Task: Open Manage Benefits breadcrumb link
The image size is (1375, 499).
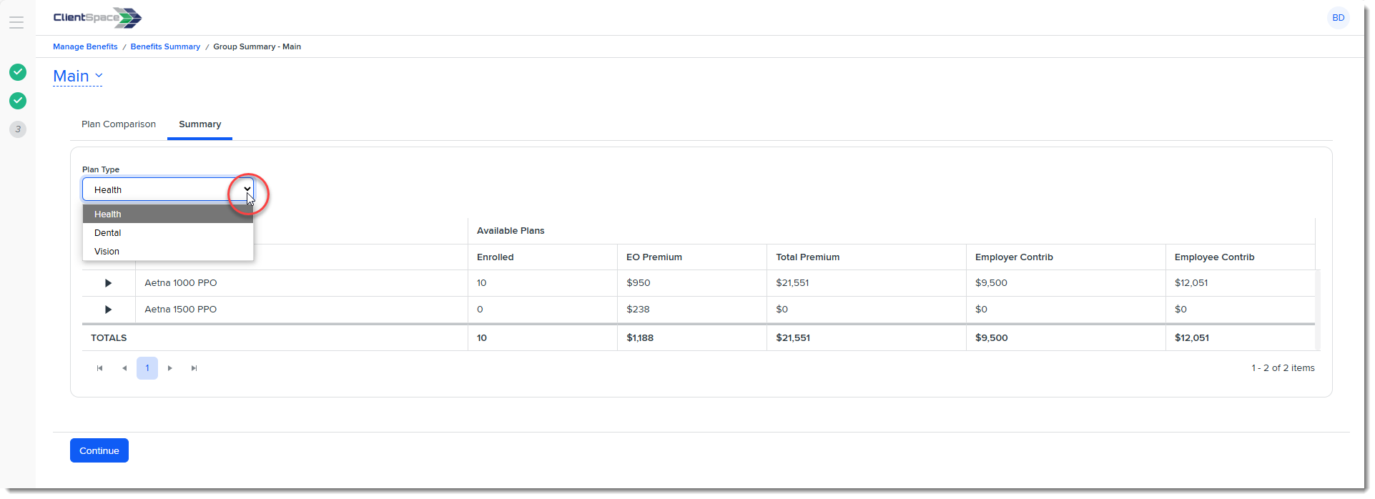Action: [85, 46]
